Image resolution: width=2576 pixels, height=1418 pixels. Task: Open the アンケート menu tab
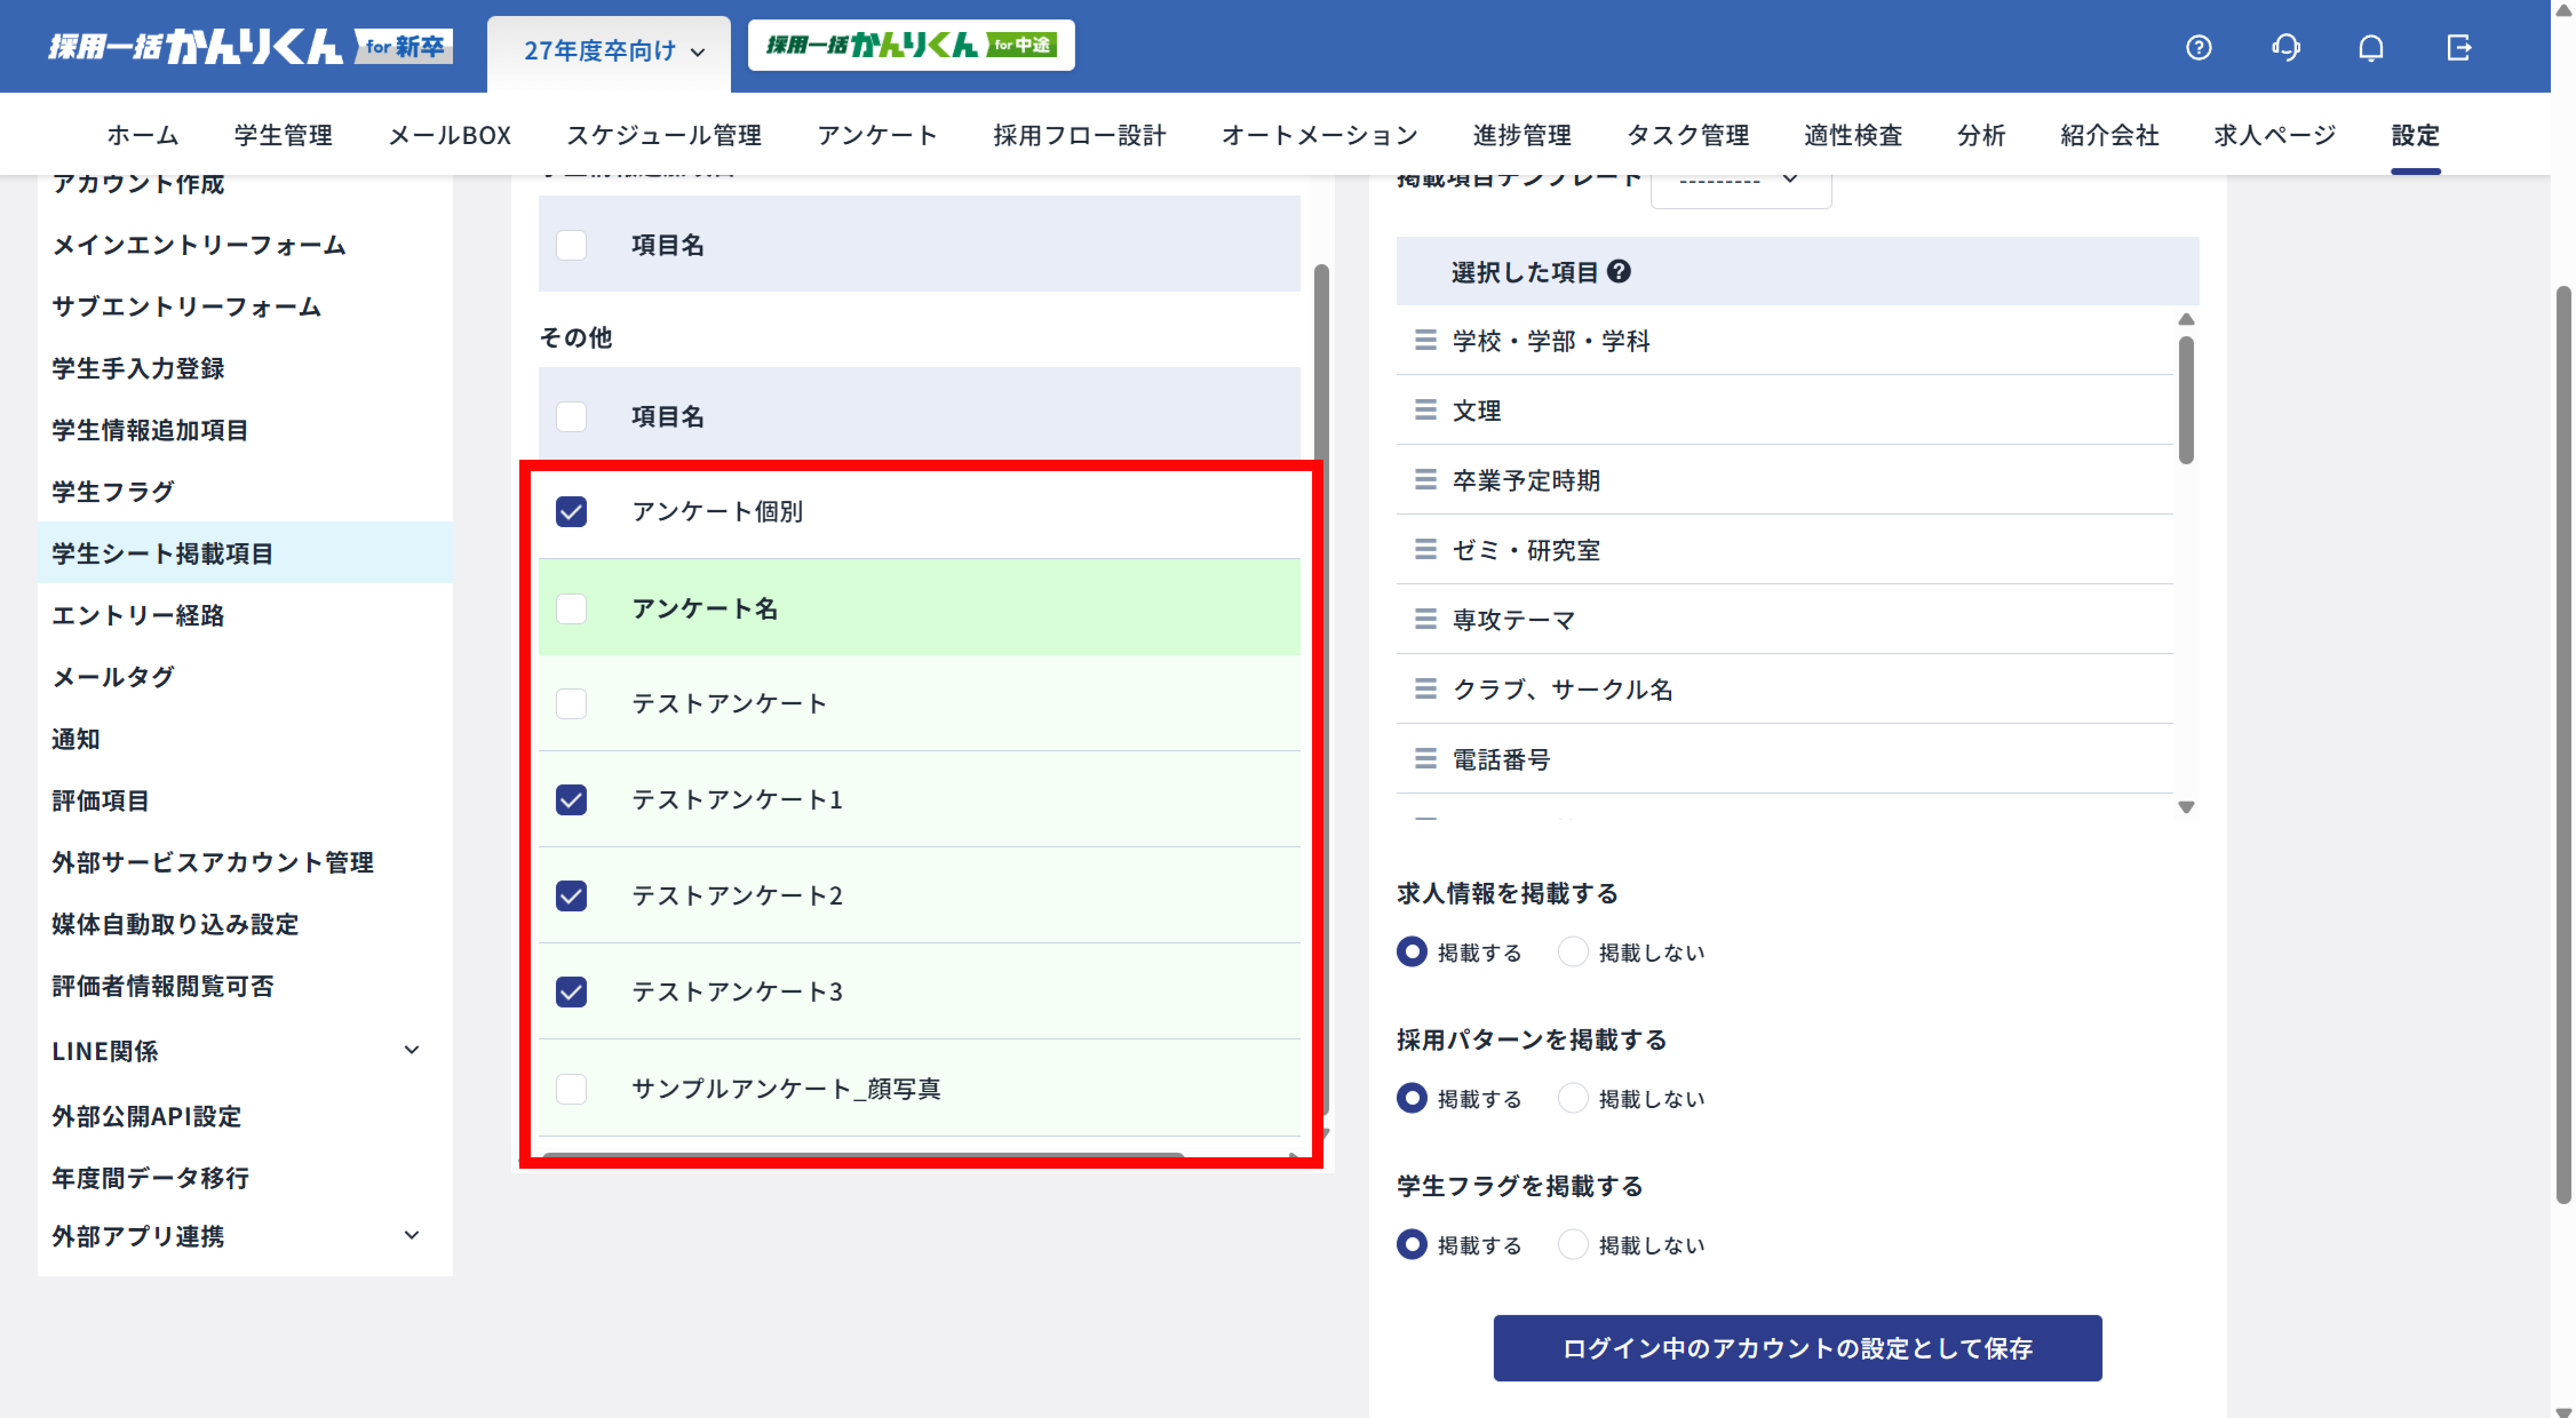tap(877, 135)
